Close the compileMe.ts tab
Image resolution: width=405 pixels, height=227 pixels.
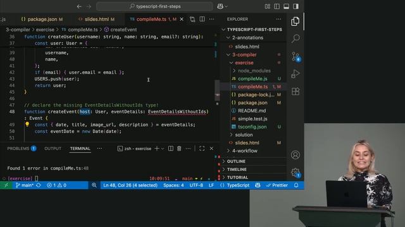coord(182,20)
